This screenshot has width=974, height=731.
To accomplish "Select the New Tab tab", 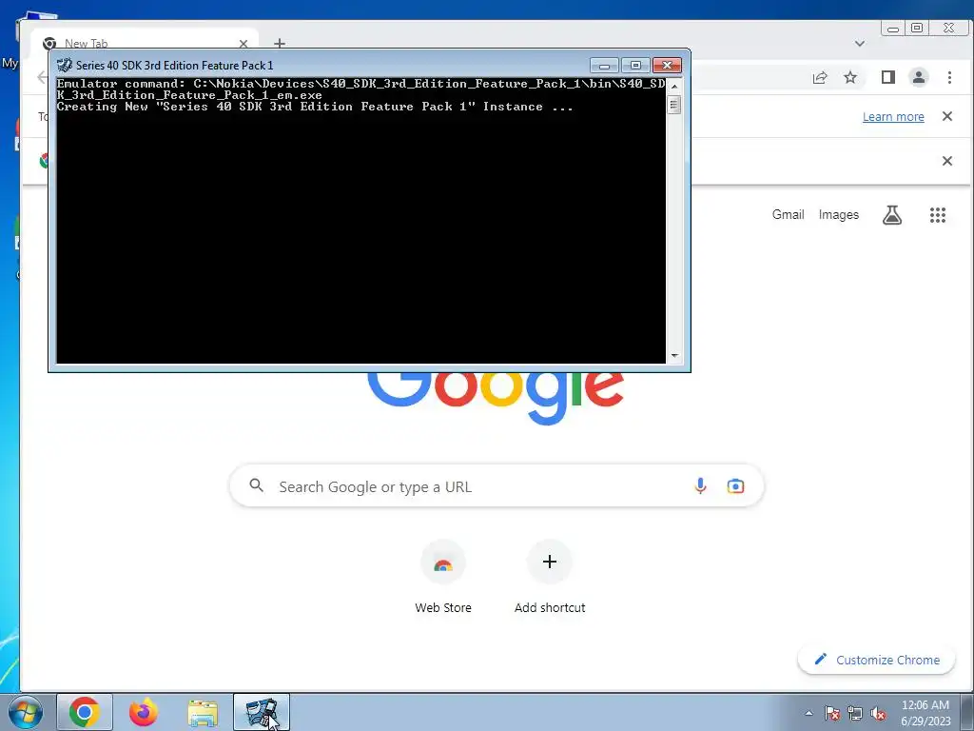I will coord(145,42).
